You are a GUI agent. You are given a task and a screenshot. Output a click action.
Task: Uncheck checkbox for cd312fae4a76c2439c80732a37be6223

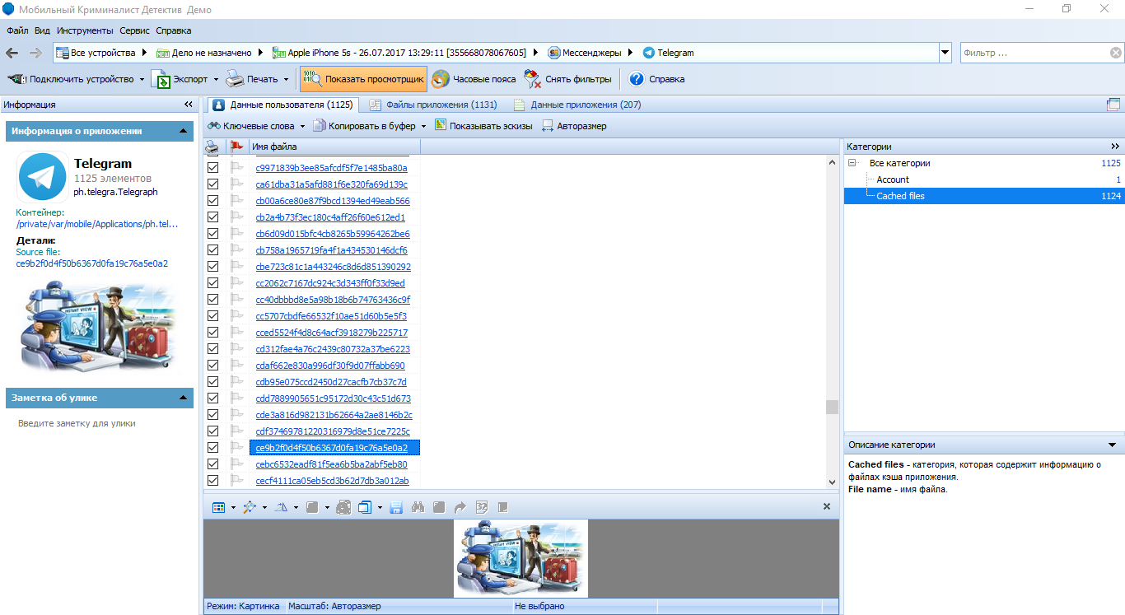[213, 348]
